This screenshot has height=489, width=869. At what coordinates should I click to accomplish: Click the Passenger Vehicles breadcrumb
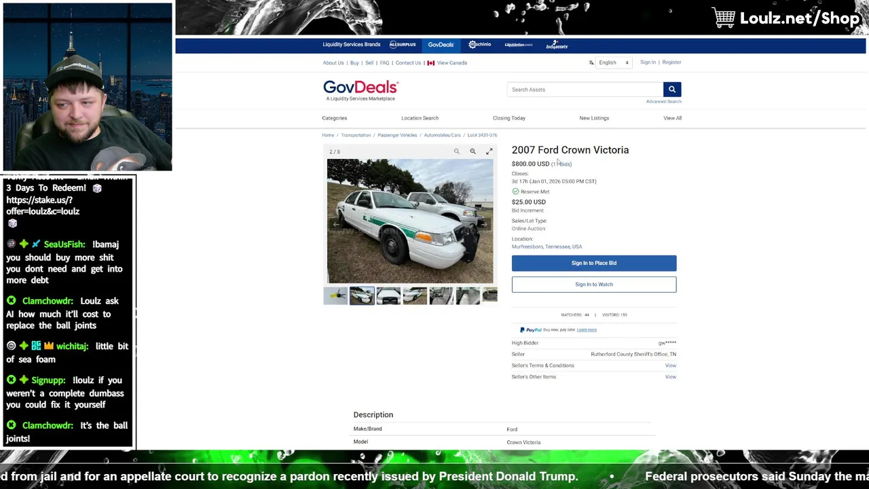[397, 135]
